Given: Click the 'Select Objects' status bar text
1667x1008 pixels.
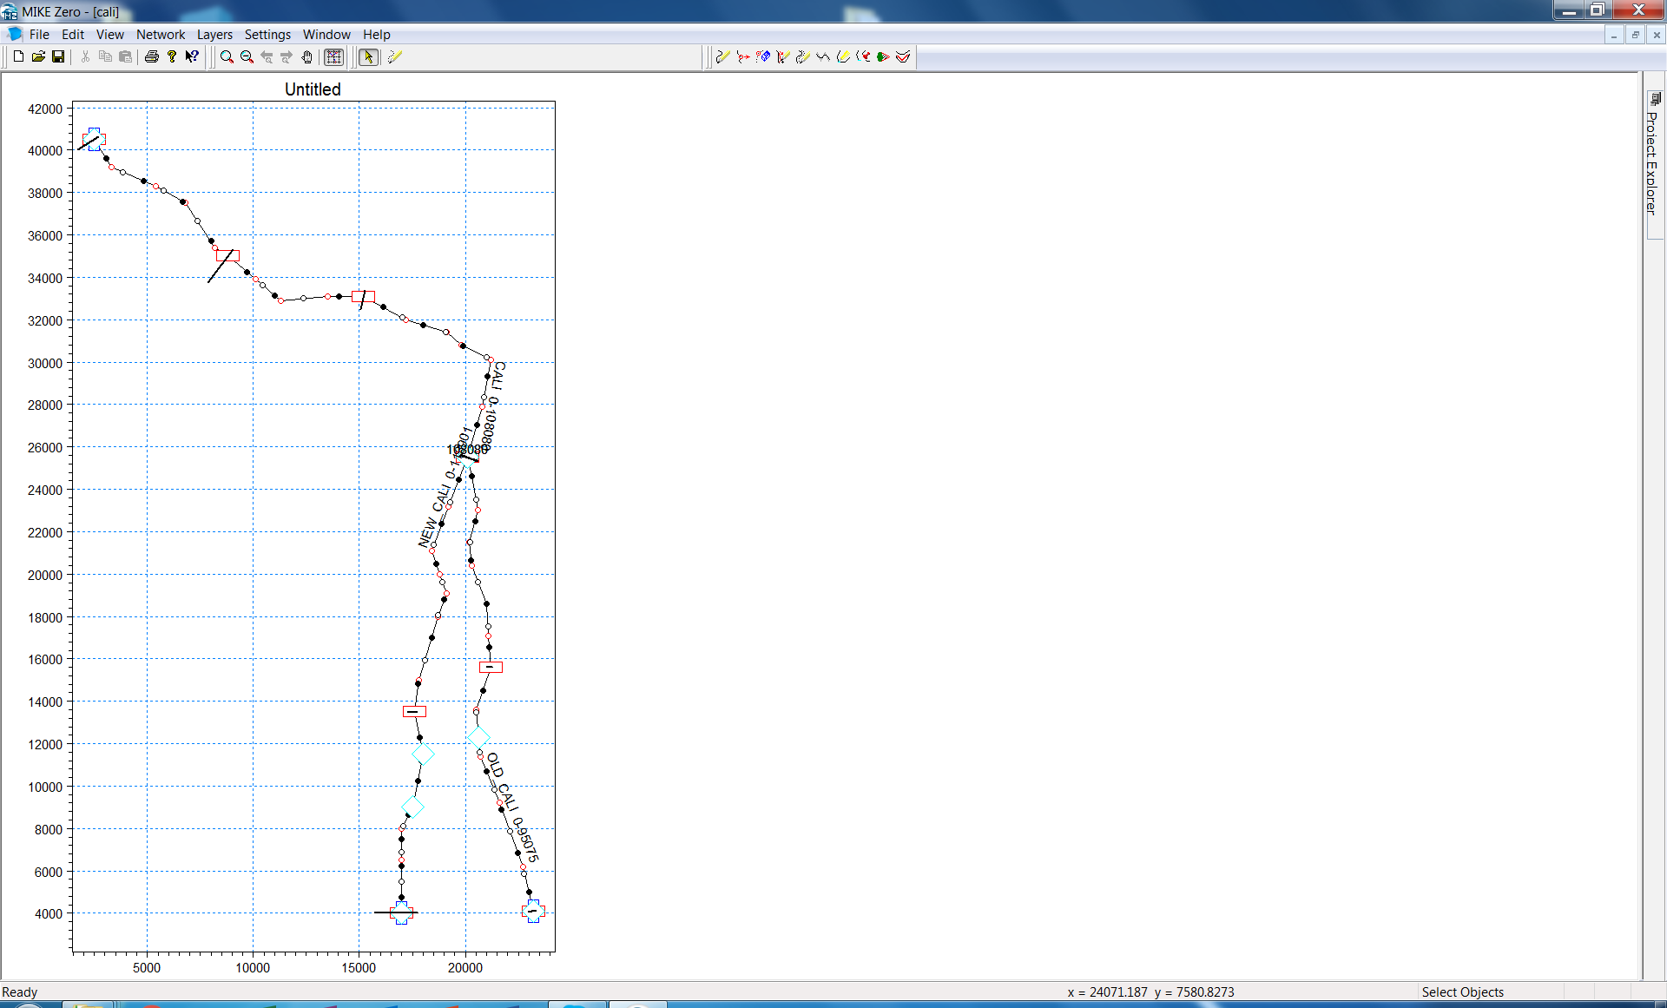Looking at the screenshot, I should [x=1462, y=992].
